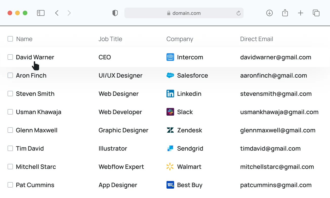Enable the Pat Cummins row checkbox
The width and height of the screenshot is (330, 198).
[10, 185]
